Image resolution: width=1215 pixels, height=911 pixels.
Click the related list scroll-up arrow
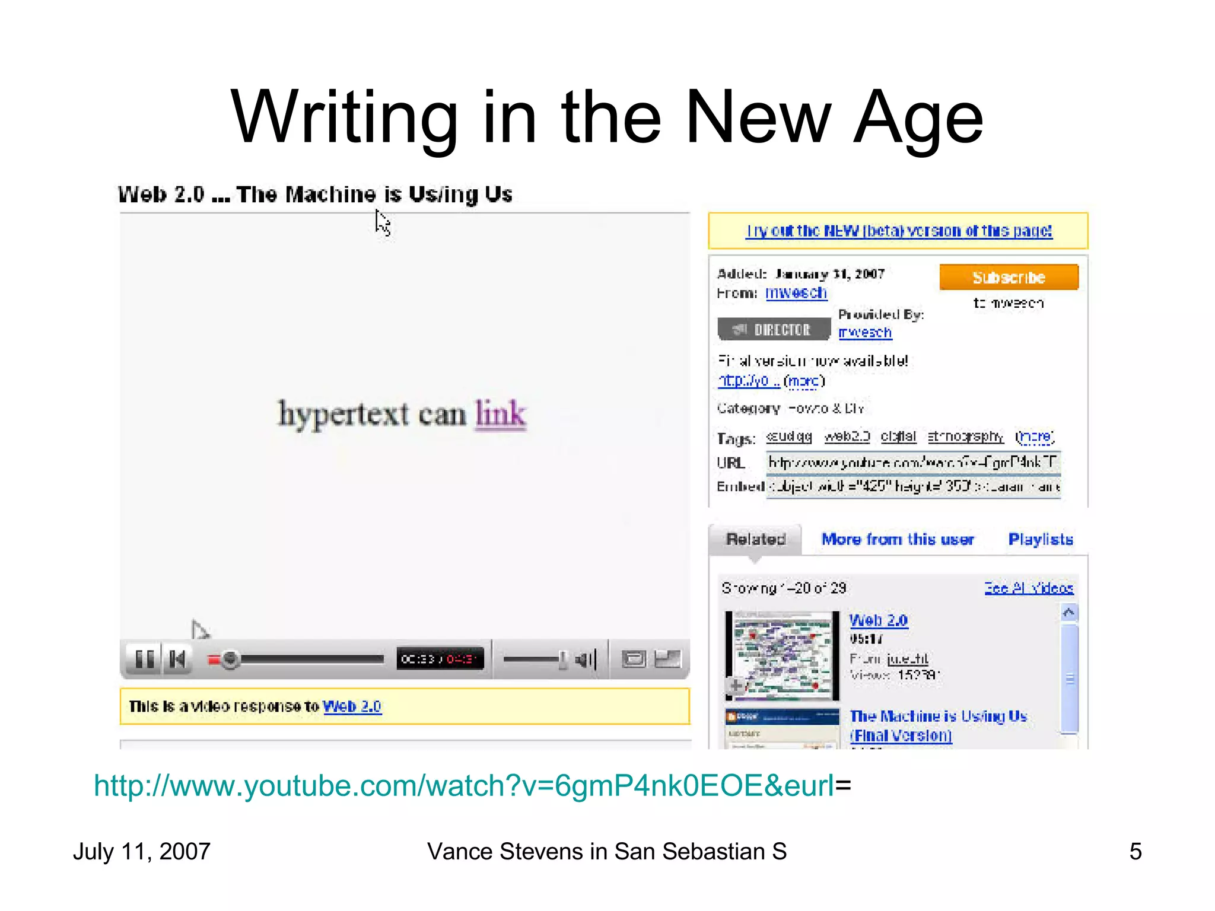pos(1069,613)
